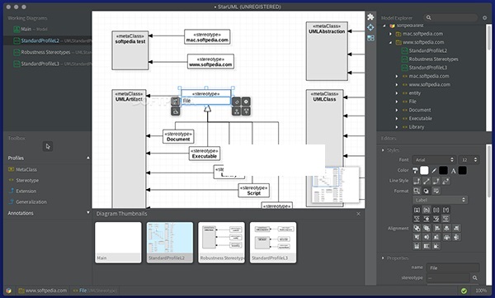
Task: Select the curved line style icon
Action: (x=445, y=181)
